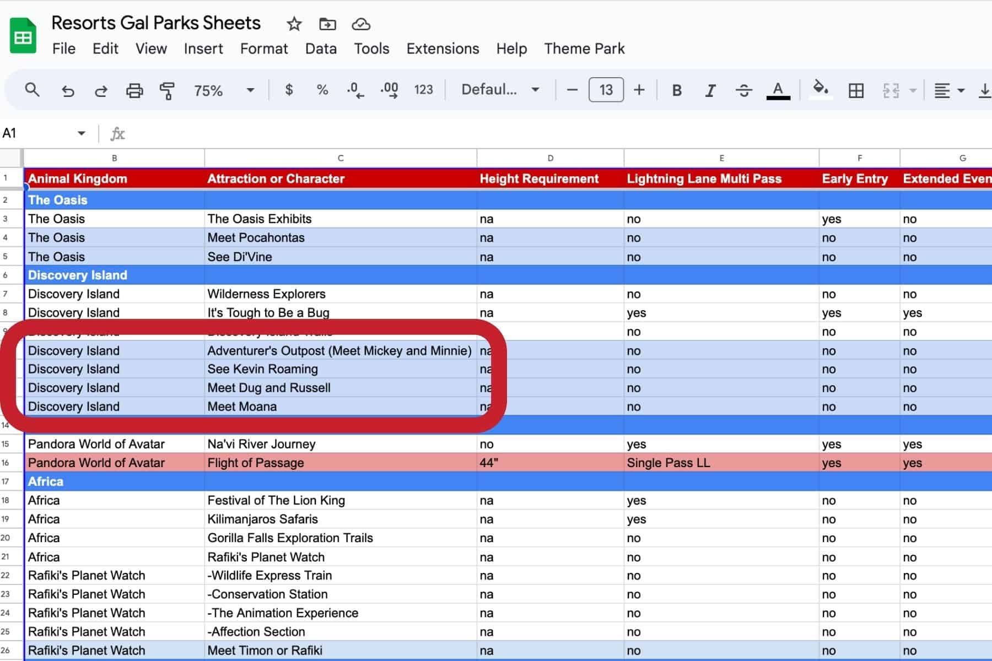Image resolution: width=992 pixels, height=661 pixels.
Task: Open the fill color bucket
Action: tap(821, 89)
